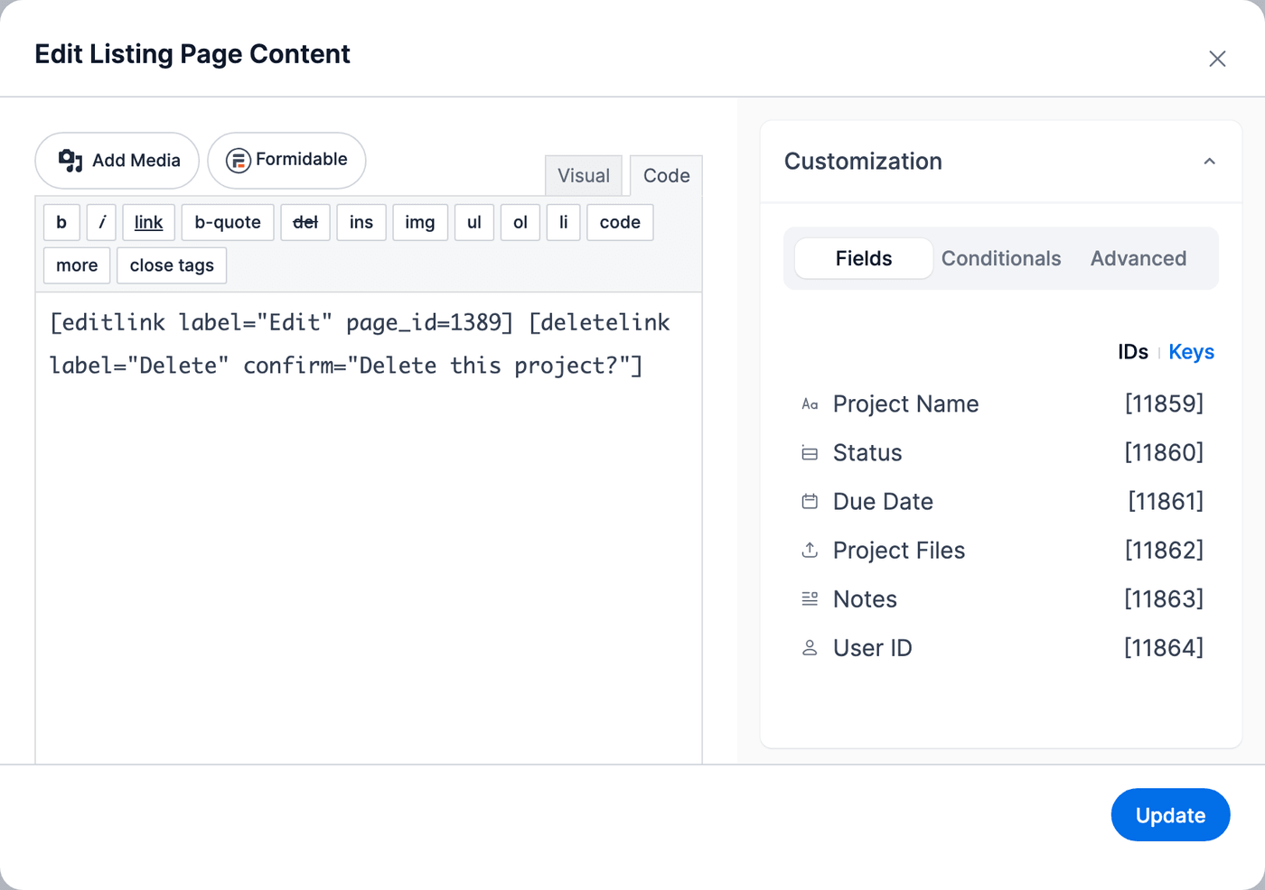
Task: Switch field list to IDs
Action: click(1133, 352)
